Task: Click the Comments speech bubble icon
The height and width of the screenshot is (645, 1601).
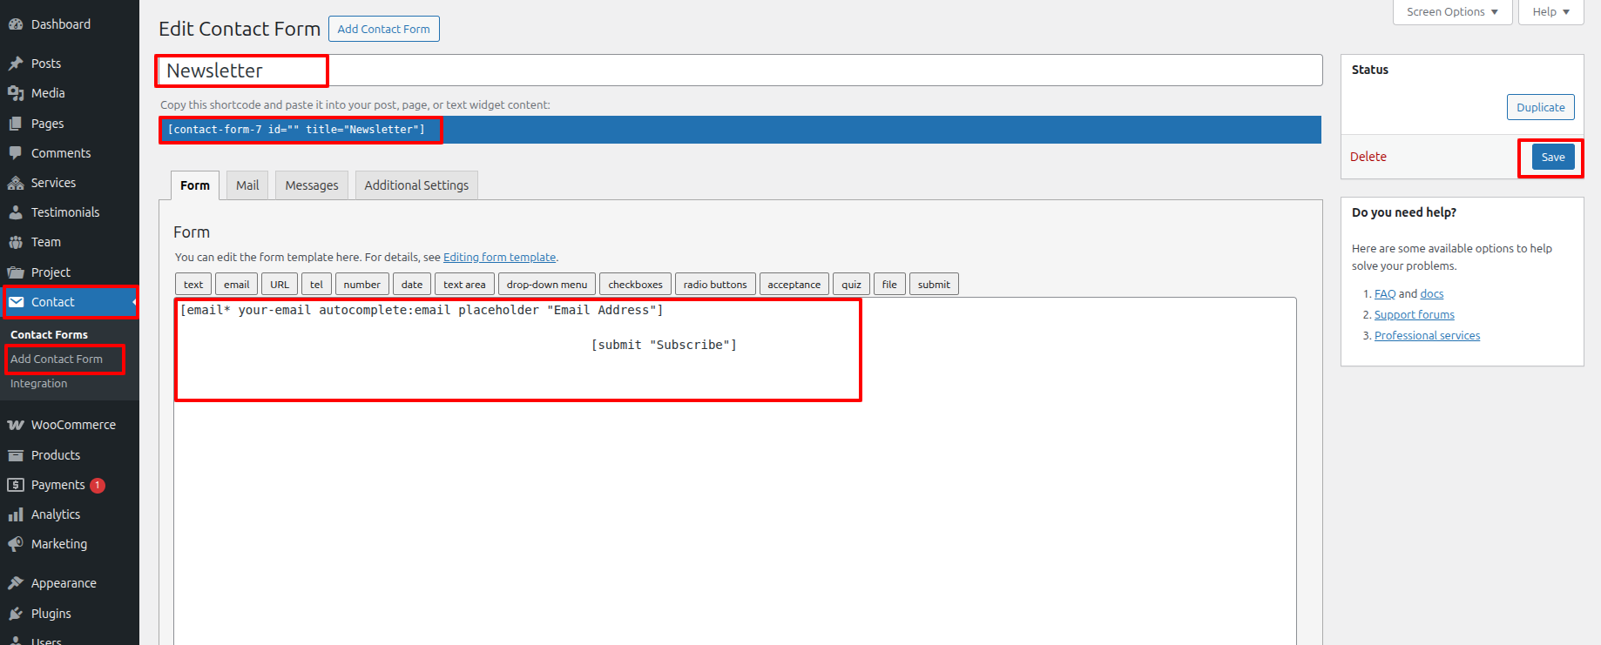Action: coord(16,153)
